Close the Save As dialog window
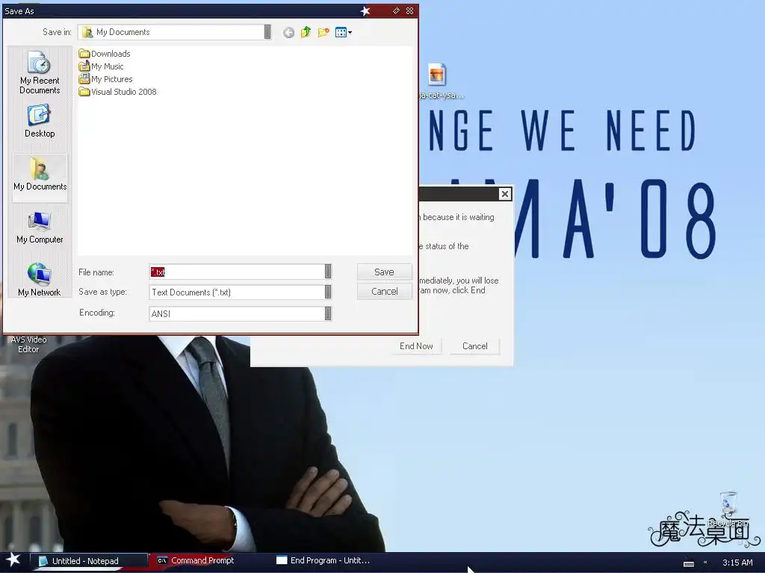 (410, 10)
